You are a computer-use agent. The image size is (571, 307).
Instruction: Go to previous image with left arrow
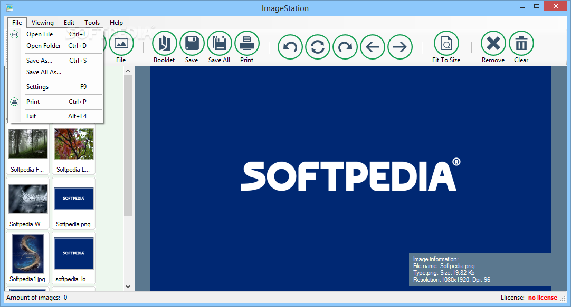[373, 47]
